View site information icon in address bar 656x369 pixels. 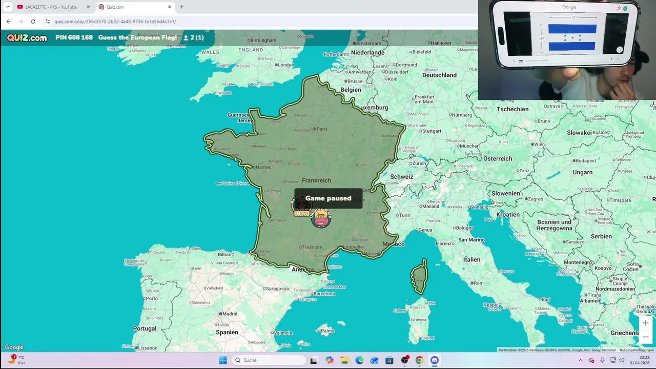[x=48, y=22]
